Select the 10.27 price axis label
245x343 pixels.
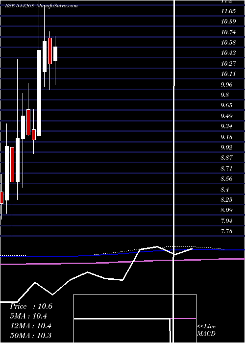coord(228,64)
